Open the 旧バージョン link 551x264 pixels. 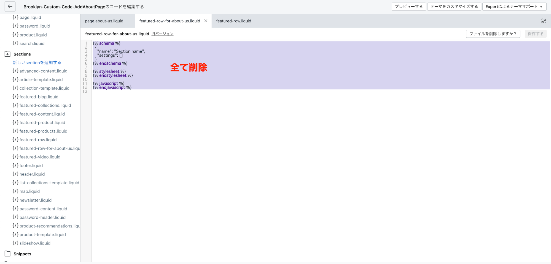click(162, 34)
